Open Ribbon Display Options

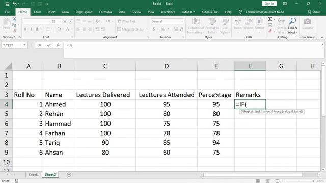click(x=285, y=4)
